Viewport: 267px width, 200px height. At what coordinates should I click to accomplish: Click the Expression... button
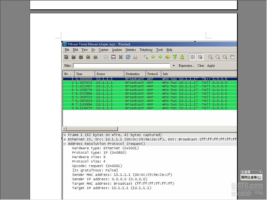coord(186,66)
